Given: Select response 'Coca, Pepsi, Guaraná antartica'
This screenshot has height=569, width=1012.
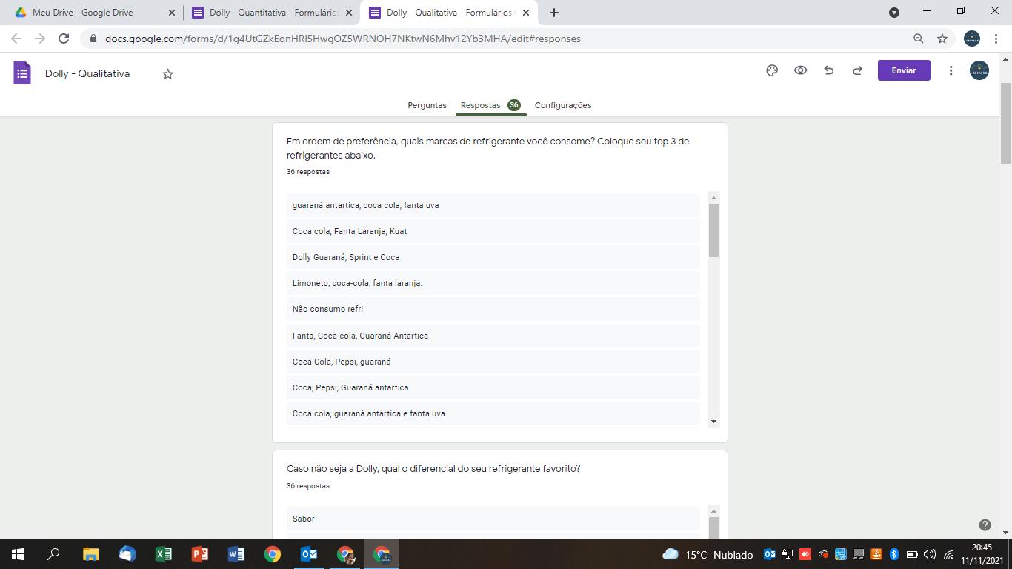Looking at the screenshot, I should (x=493, y=387).
